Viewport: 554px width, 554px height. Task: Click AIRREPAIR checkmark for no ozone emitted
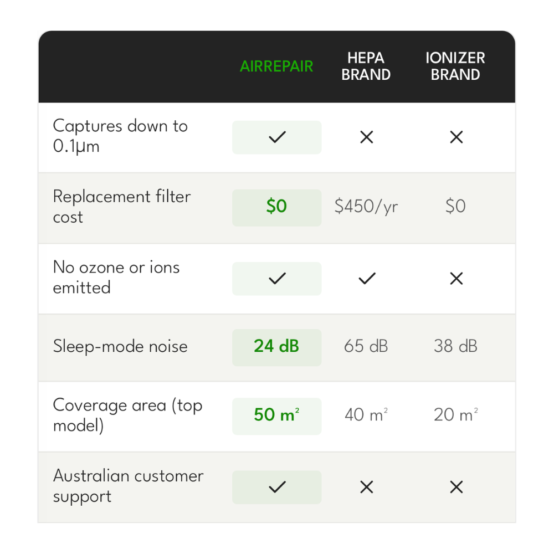point(277,279)
